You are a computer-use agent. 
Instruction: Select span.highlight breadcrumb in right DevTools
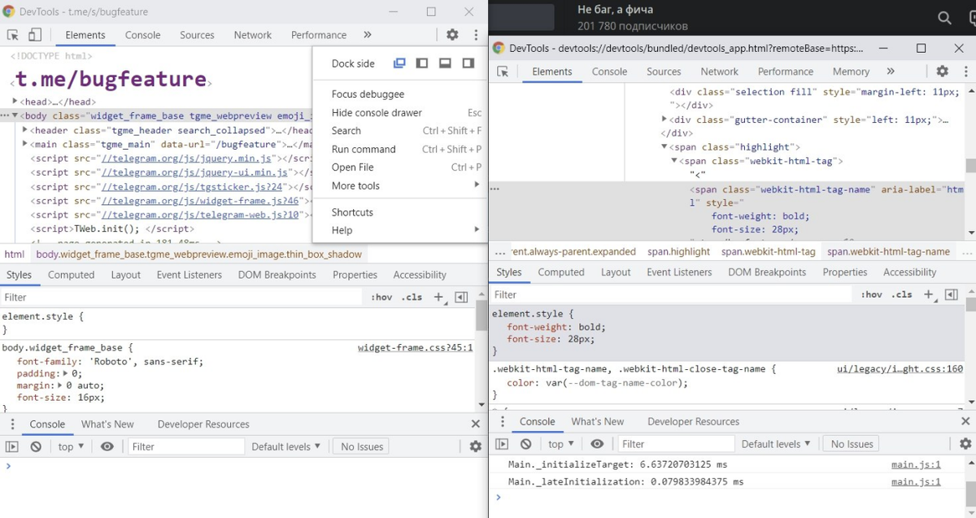pos(679,251)
